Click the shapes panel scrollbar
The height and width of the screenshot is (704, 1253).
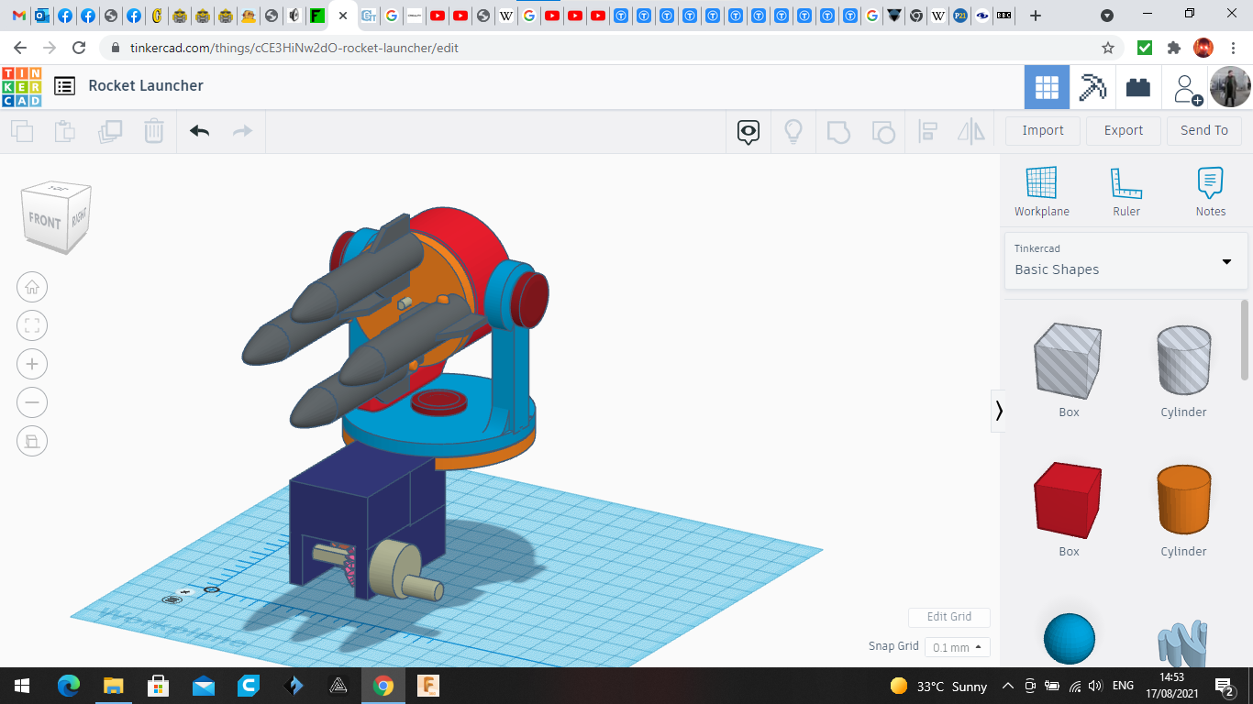1245,339
